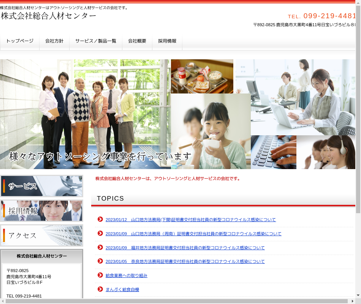Open the 2023/01/09 福井地方法務局 news link

[x=185, y=248]
